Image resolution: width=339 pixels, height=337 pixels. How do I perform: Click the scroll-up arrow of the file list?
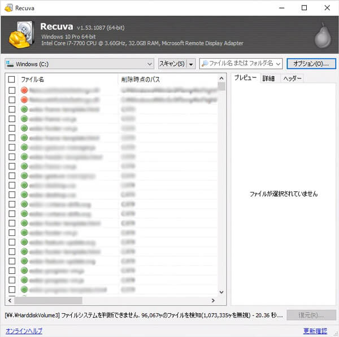[221, 78]
